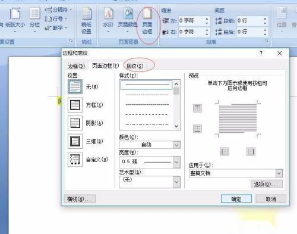Open the paragraph (段落) dialog launcher
Screen dimensions: 297x234
click(267, 41)
